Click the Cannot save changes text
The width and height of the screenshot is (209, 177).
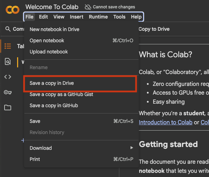point(114,7)
